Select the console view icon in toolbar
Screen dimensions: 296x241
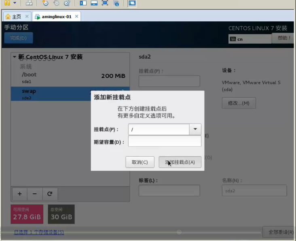(x=132, y=3)
